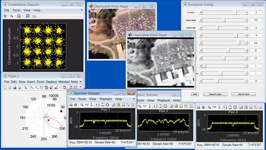This screenshot has height=150, width=266.
Task: Toggle the yellow Peak Finder icon in Plot 2
Action: (x=176, y=106)
